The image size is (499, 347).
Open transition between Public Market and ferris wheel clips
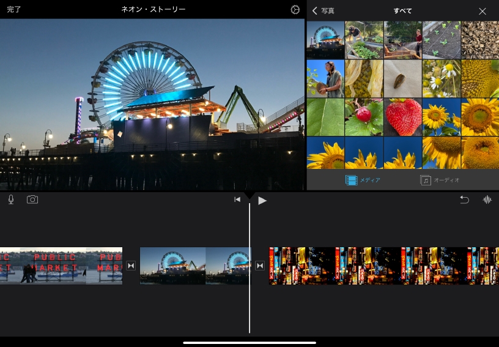[131, 266]
